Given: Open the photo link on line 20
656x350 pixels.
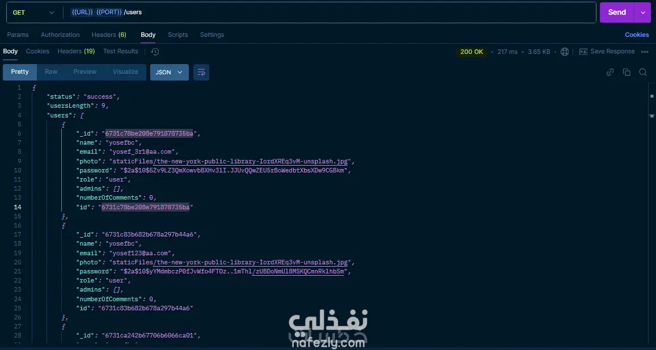Looking at the screenshot, I should point(250,262).
